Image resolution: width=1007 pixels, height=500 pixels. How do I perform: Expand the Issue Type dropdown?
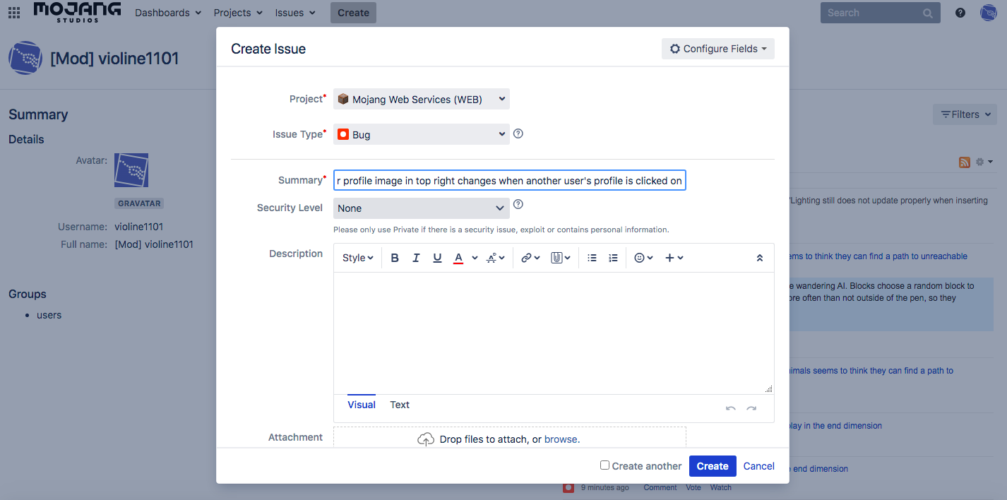[x=422, y=134]
